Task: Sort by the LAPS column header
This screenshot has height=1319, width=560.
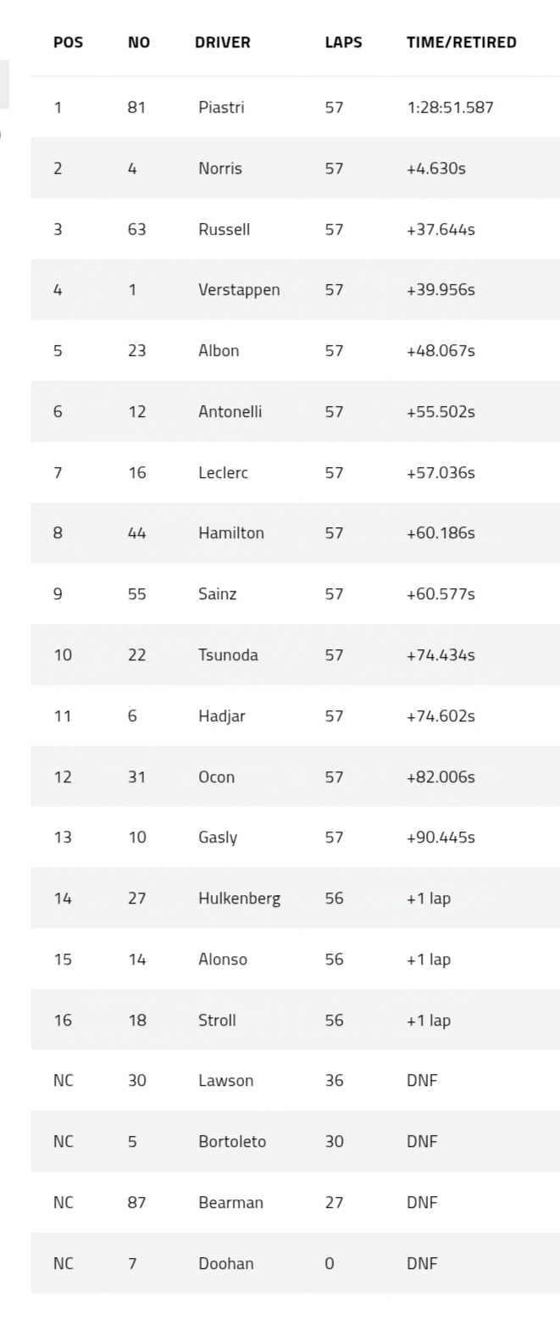Action: 343,42
